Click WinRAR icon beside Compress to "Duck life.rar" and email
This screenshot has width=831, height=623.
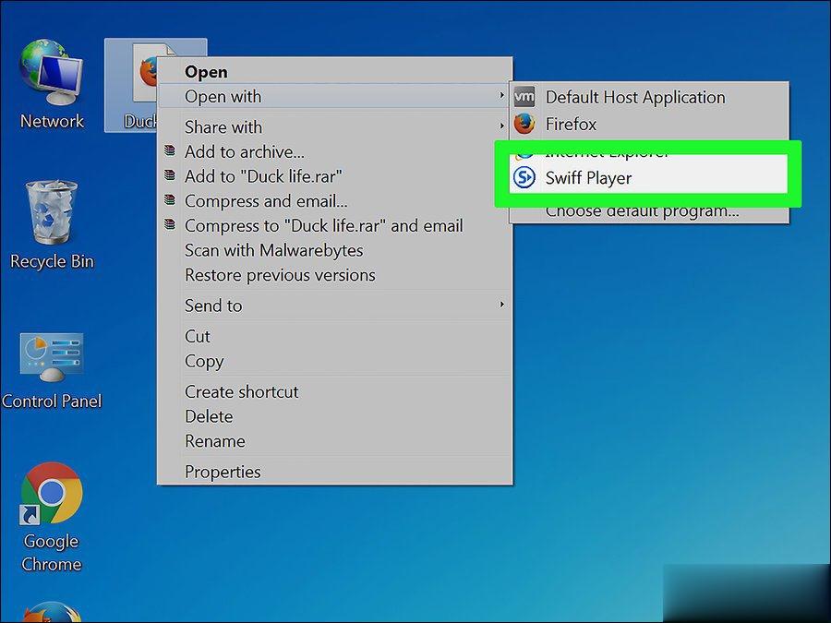[170, 224]
